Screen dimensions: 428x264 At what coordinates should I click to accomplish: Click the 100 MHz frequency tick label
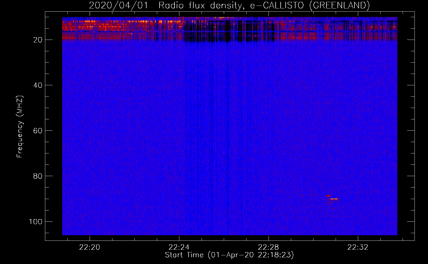(x=36, y=221)
